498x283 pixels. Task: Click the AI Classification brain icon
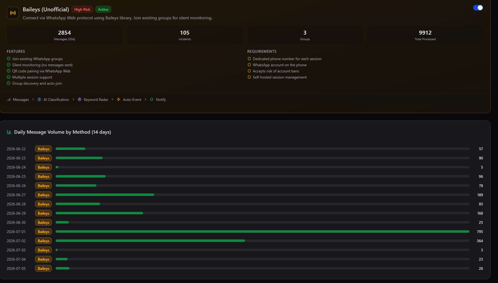[39, 99]
